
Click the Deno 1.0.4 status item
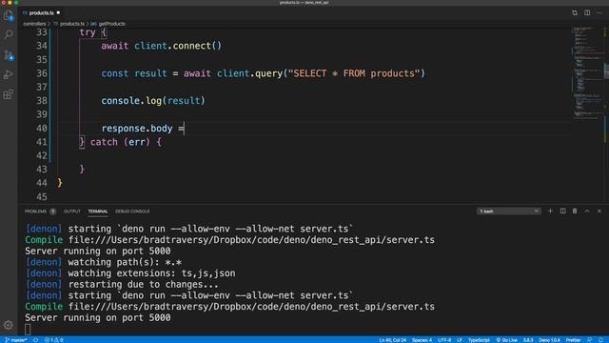point(549,340)
